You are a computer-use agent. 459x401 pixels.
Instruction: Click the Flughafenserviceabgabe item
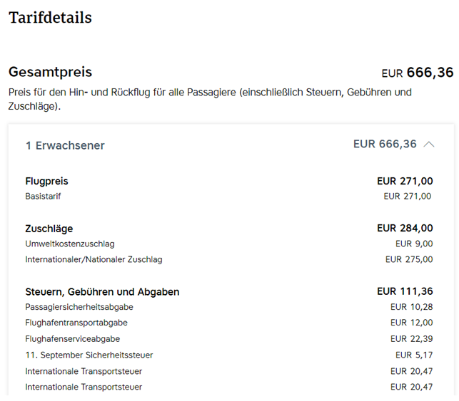[x=72, y=339]
